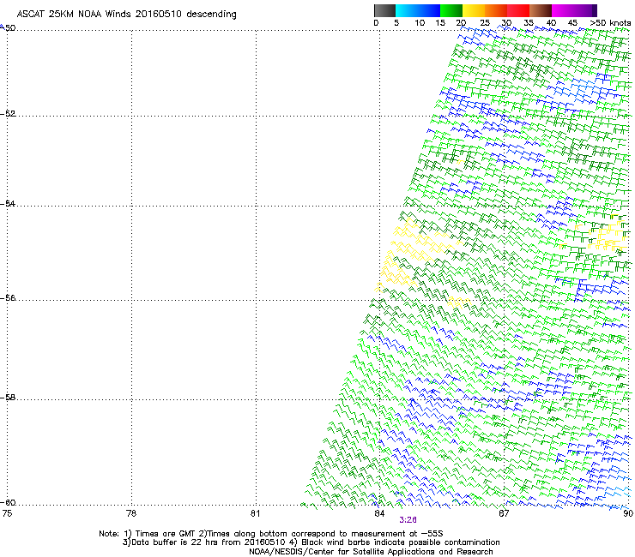This screenshot has height=557, width=635.
Task: Click the NOAA/NESDIS Center for Satellite Applications credit
Action: coord(371,552)
